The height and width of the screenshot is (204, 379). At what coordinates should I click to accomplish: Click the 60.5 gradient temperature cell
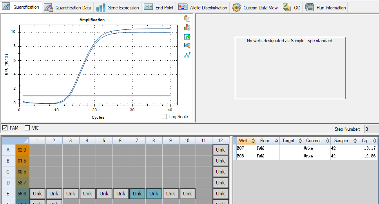tap(22, 172)
